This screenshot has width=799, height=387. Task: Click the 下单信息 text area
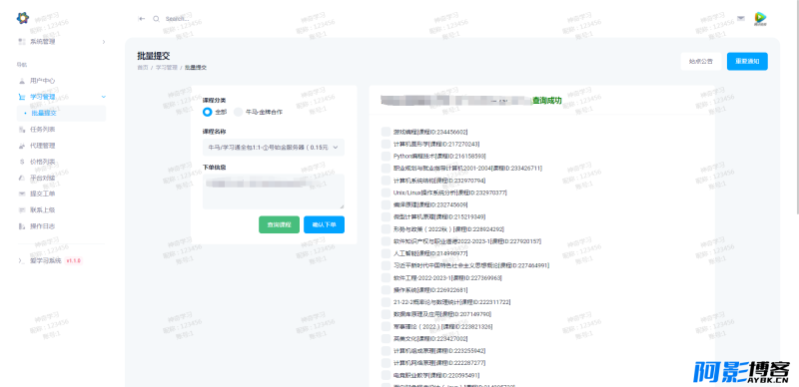274,192
